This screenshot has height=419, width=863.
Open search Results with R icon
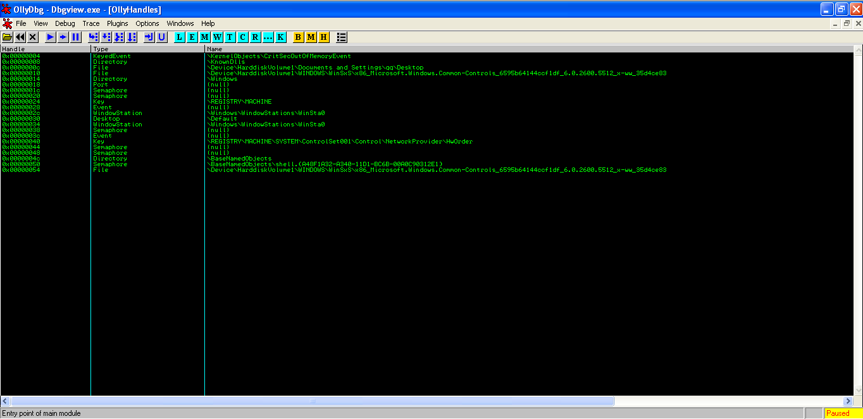pyautogui.click(x=256, y=37)
